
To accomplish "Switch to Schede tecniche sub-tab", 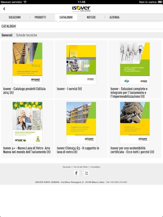I will click(x=26, y=35).
